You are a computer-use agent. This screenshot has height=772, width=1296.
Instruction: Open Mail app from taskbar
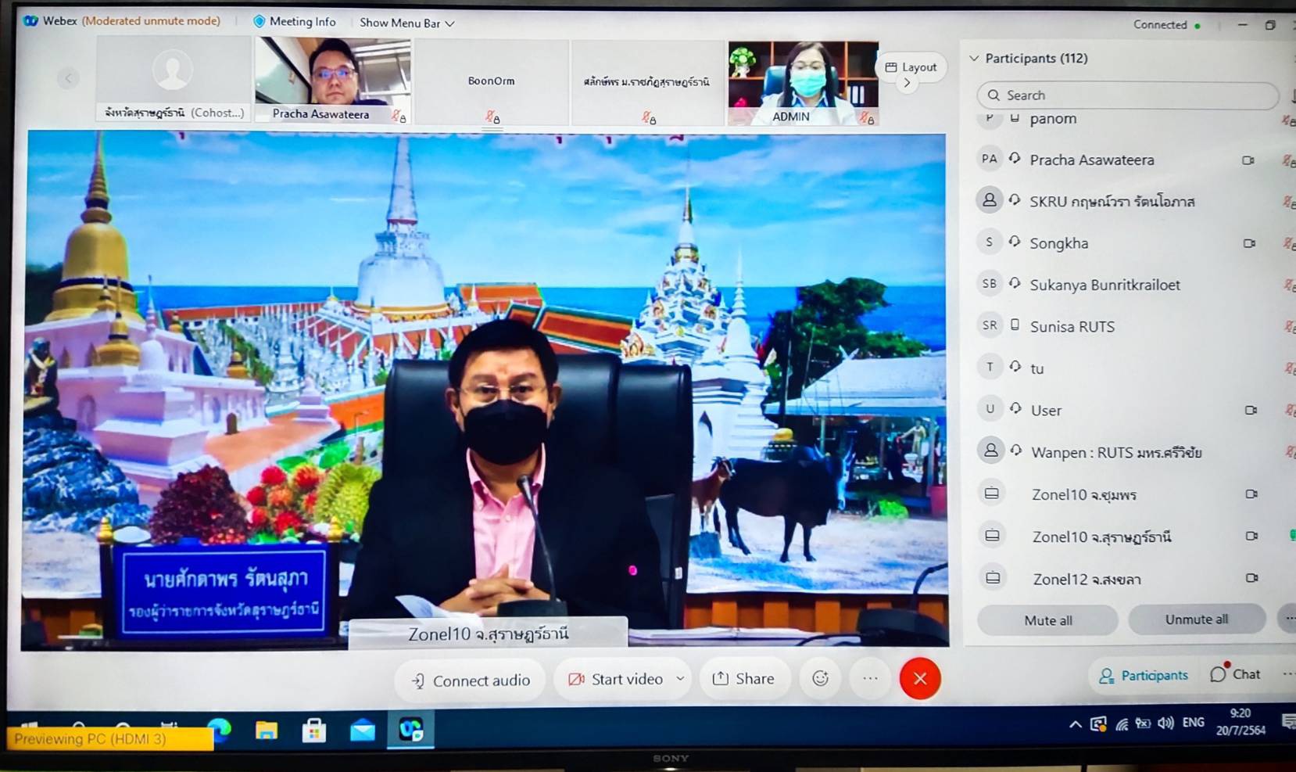[x=363, y=731]
